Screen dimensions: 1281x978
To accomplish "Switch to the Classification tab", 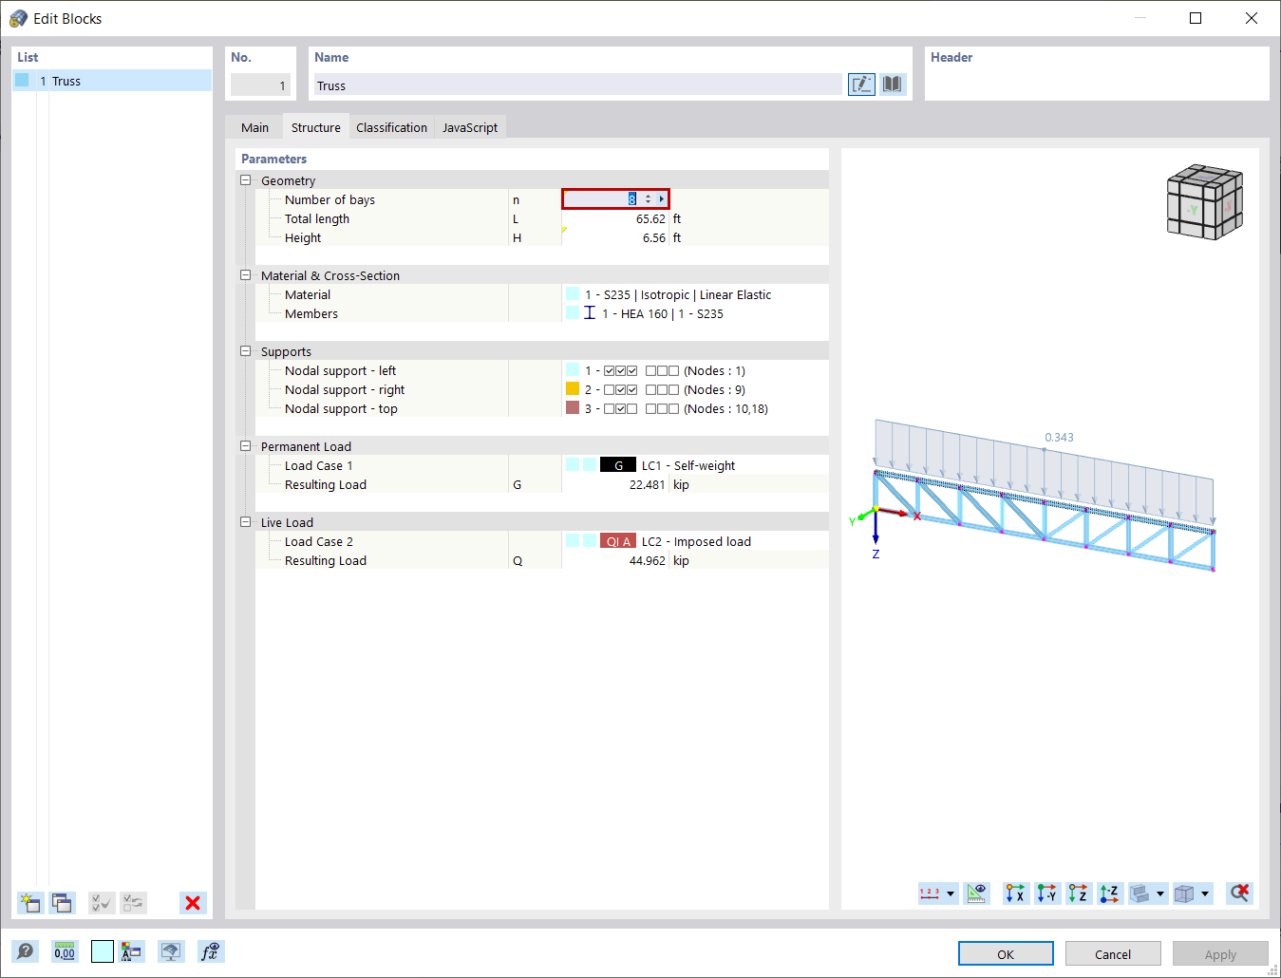I will click(391, 126).
